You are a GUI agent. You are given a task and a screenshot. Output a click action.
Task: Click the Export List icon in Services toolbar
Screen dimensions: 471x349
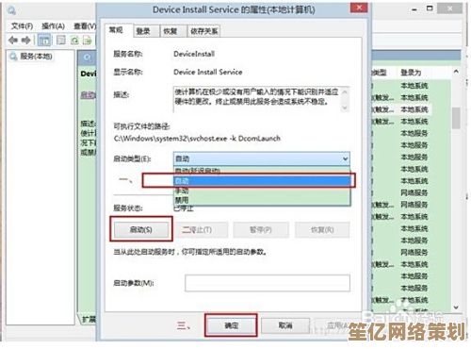pos(87,40)
